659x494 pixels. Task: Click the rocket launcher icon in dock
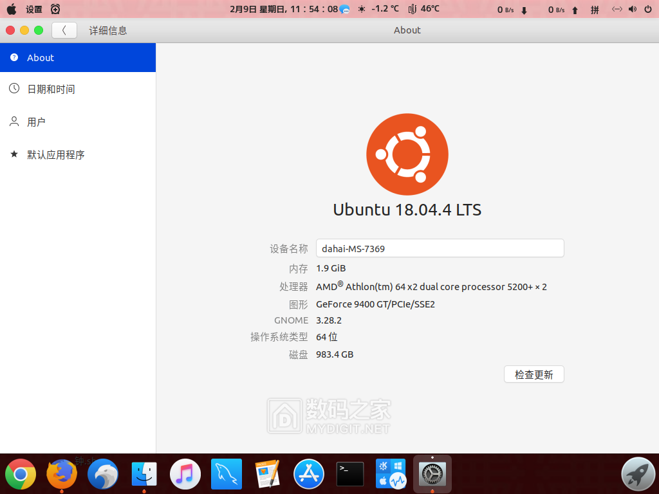coord(638,475)
